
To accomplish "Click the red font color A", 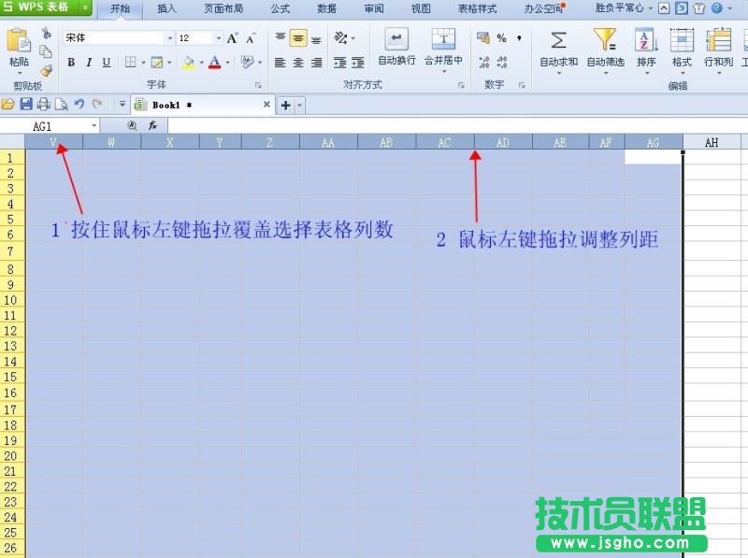I will click(215, 63).
